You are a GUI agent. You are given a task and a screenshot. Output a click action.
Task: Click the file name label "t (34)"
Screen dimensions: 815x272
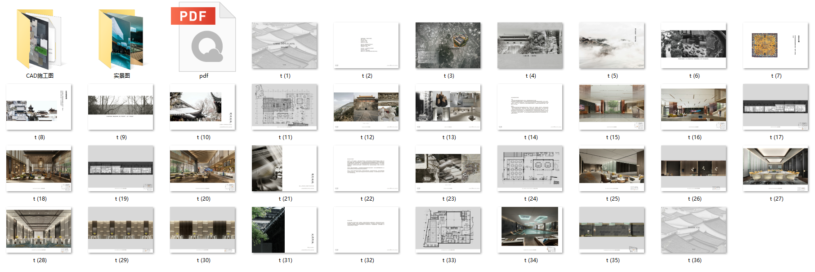(x=531, y=260)
